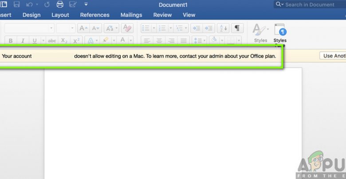Align text right
346x179 pixels.
[x=171, y=41]
